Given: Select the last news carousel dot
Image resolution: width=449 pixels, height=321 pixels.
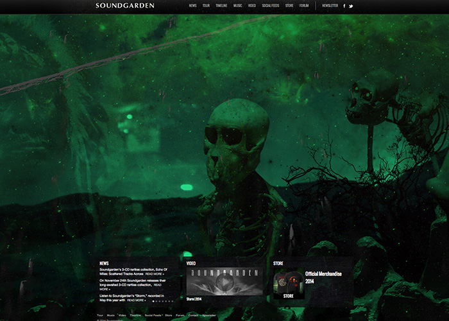Looking at the screenshot, I should (172, 301).
